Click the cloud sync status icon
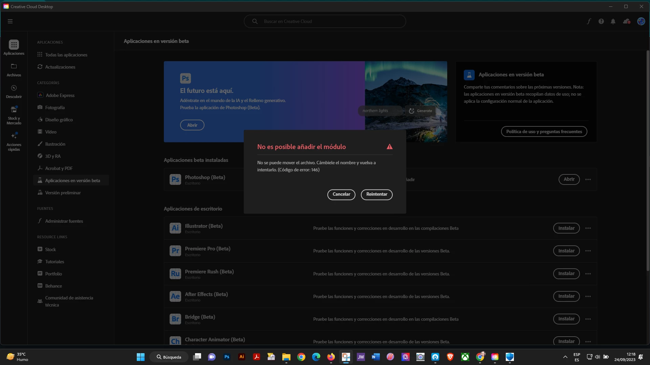The height and width of the screenshot is (365, 650). (x=626, y=21)
